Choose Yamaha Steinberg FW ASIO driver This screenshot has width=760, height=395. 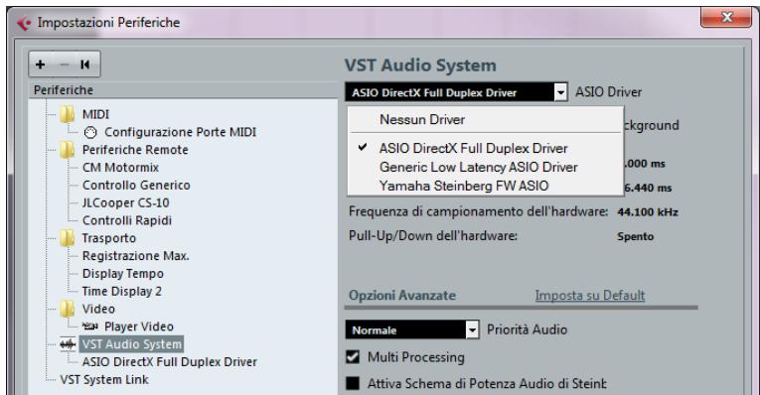(464, 186)
